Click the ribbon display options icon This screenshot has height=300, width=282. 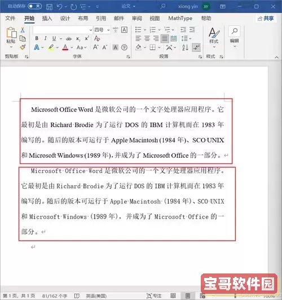[x=223, y=7]
